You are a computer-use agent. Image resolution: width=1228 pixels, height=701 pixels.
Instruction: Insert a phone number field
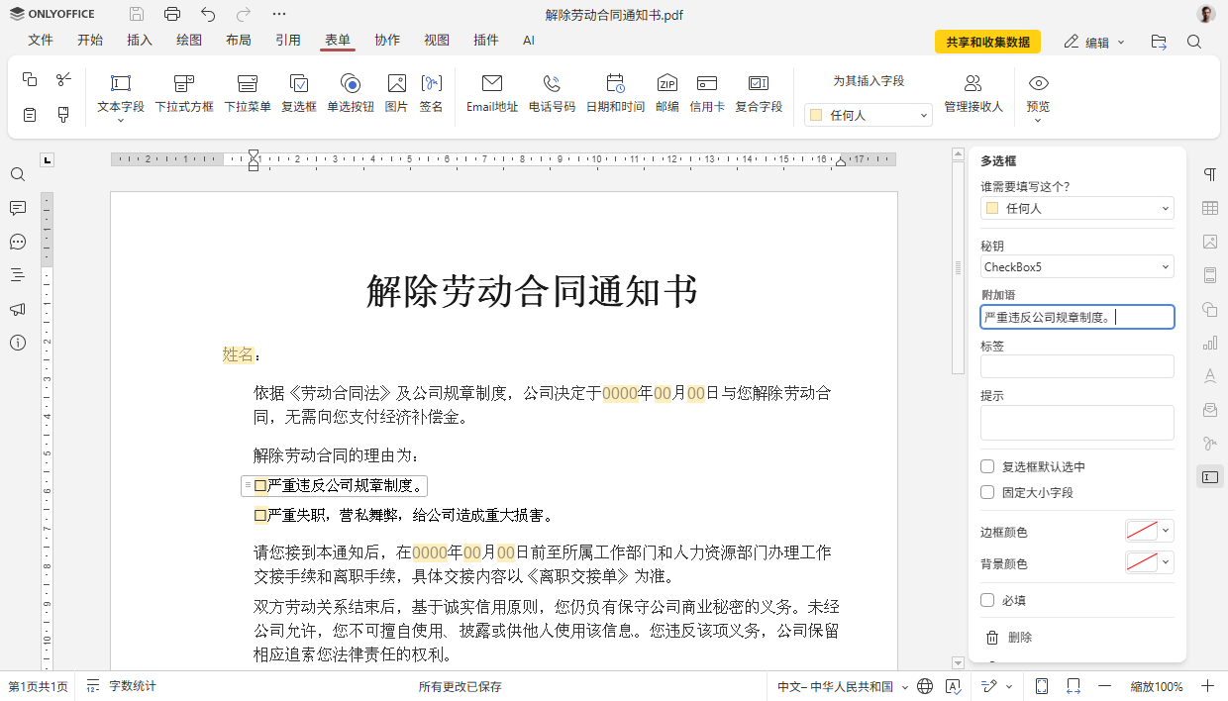(x=552, y=89)
